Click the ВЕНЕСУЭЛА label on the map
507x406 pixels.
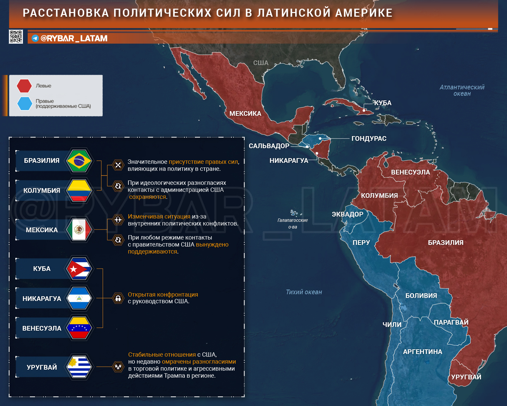click(410, 172)
